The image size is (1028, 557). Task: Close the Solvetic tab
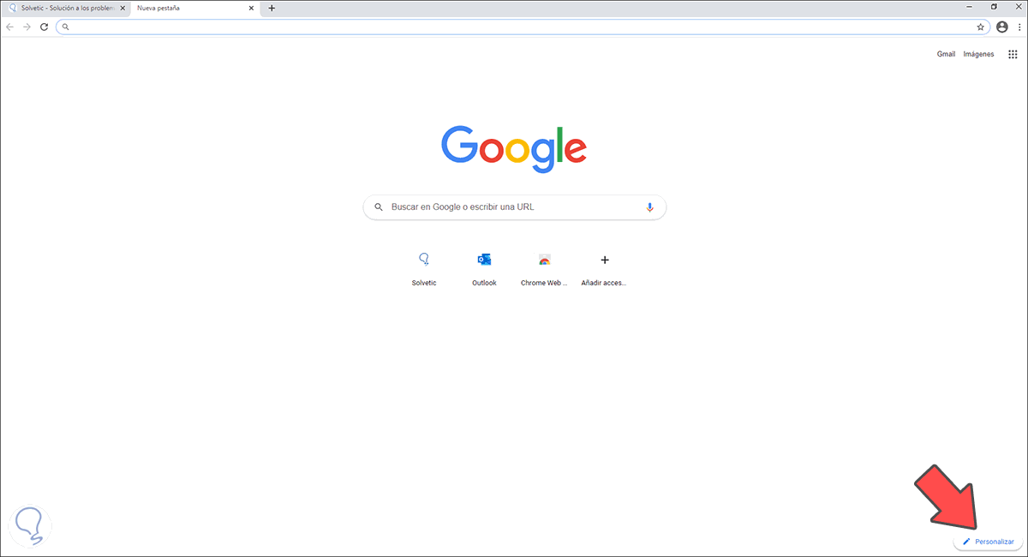pos(123,8)
